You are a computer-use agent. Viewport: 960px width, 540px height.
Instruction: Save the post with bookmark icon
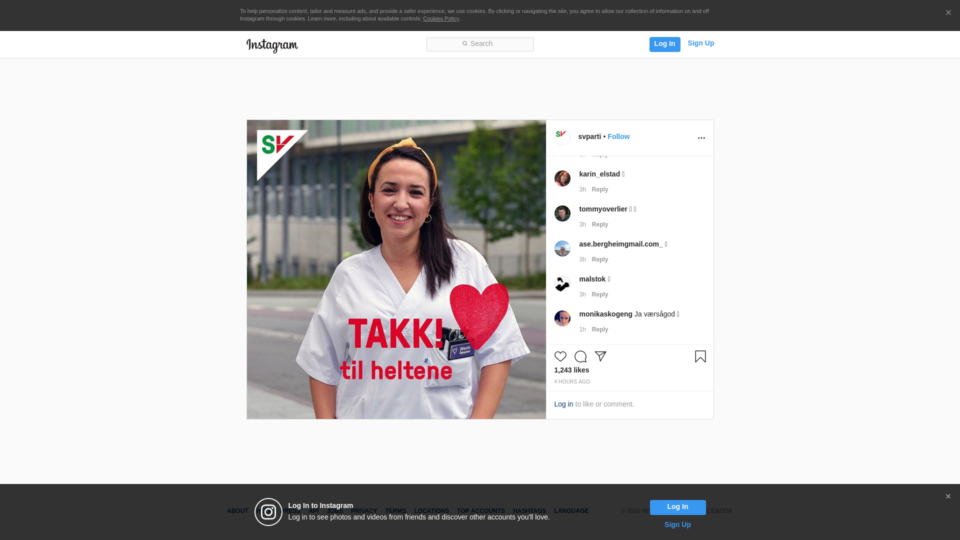coord(700,356)
